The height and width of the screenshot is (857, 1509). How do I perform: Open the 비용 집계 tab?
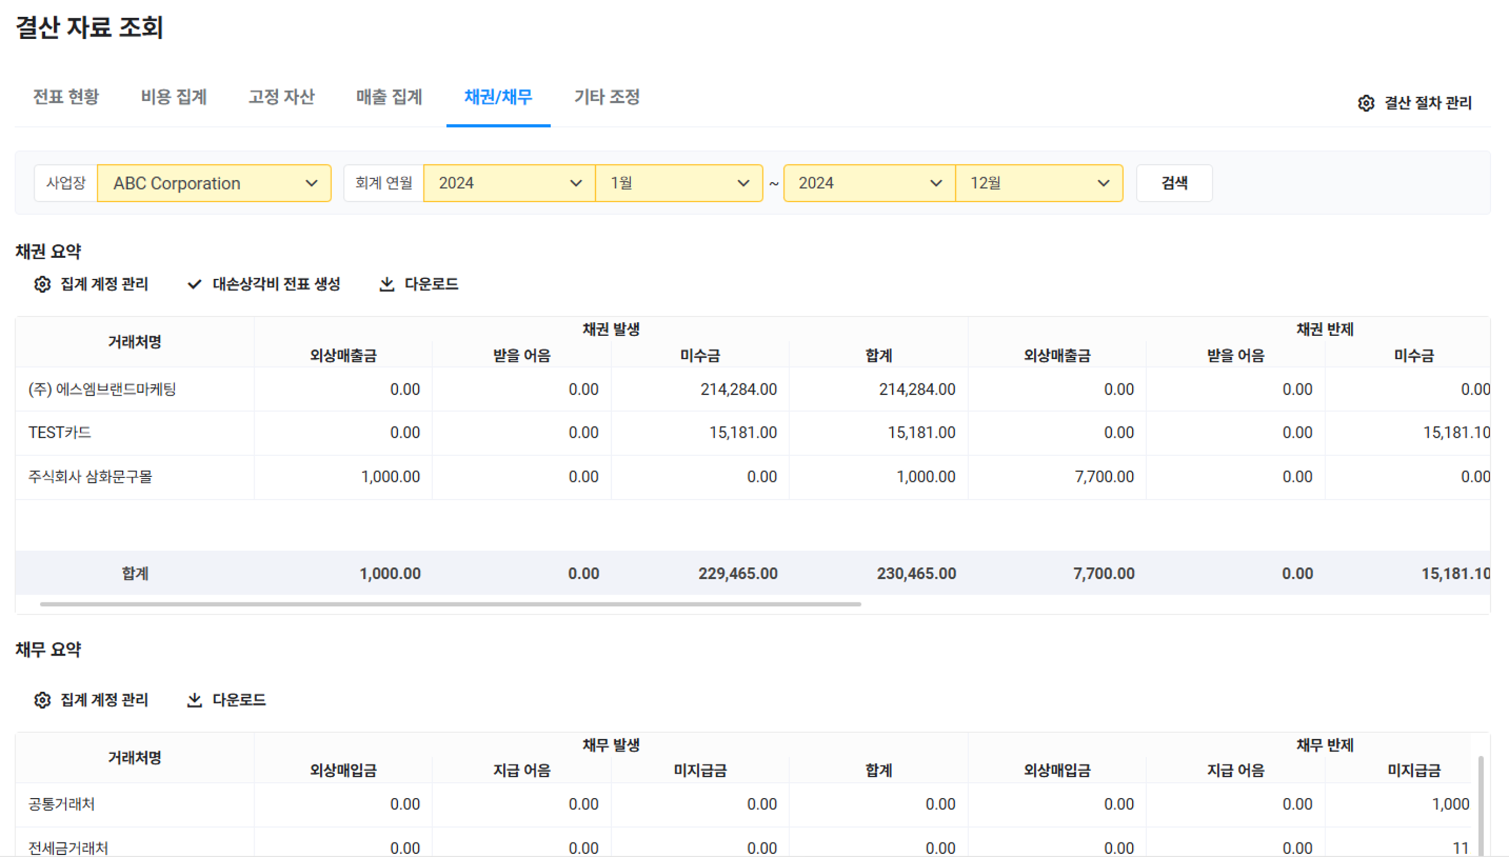tap(174, 97)
